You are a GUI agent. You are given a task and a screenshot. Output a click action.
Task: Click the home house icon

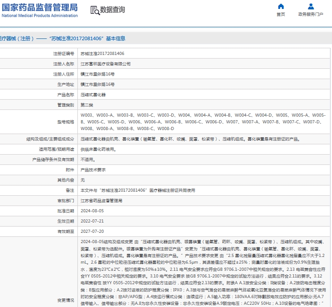pyautogui.click(x=281, y=6)
